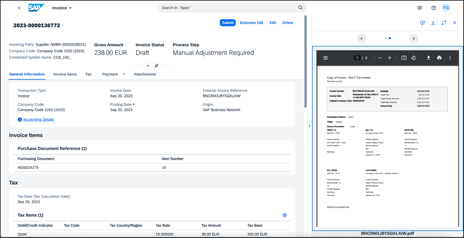Click the main page vertical scrollbar
This screenshot has height=238, width=464.
point(305,61)
